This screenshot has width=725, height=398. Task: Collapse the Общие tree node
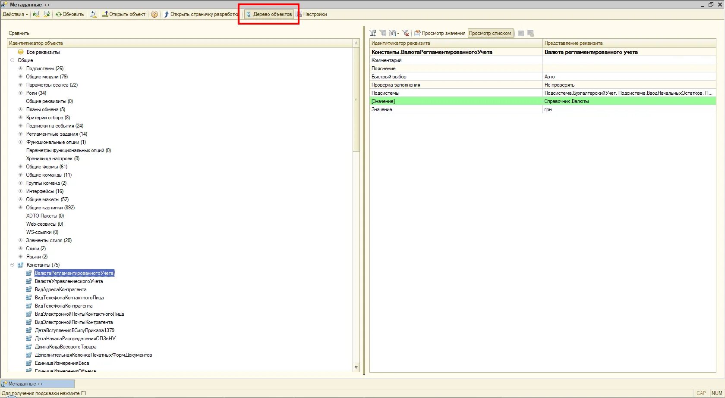[13, 60]
